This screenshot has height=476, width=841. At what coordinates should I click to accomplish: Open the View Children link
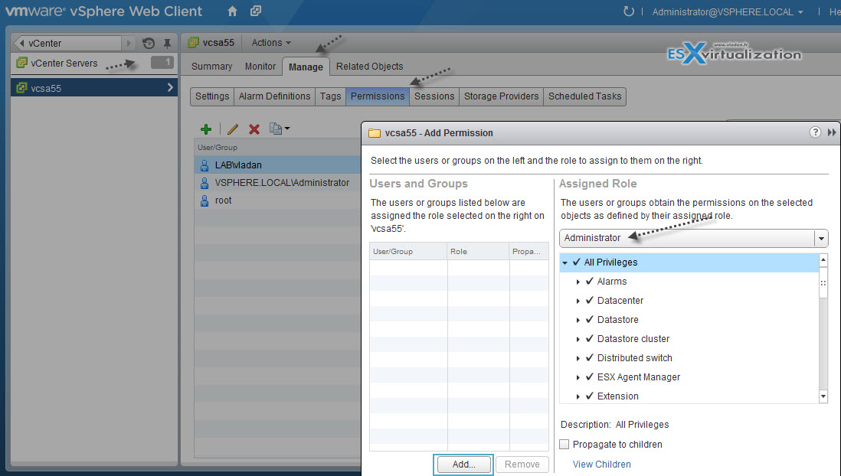[x=602, y=465]
